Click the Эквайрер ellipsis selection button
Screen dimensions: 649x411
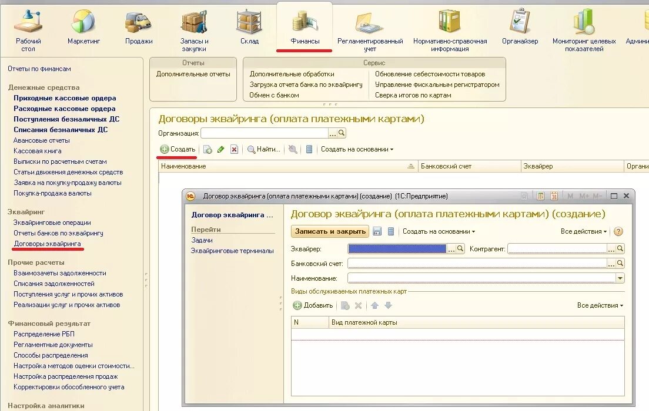(451, 249)
